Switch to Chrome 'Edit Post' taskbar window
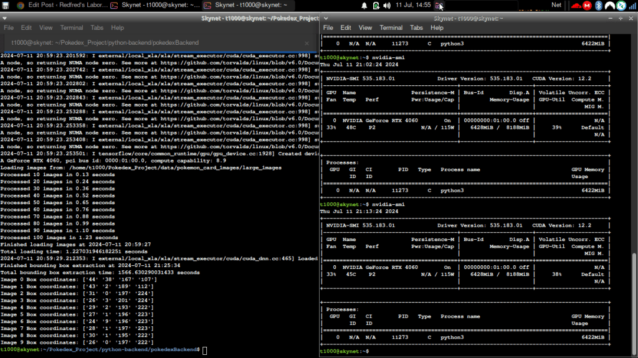The width and height of the screenshot is (638, 358). click(x=55, y=5)
